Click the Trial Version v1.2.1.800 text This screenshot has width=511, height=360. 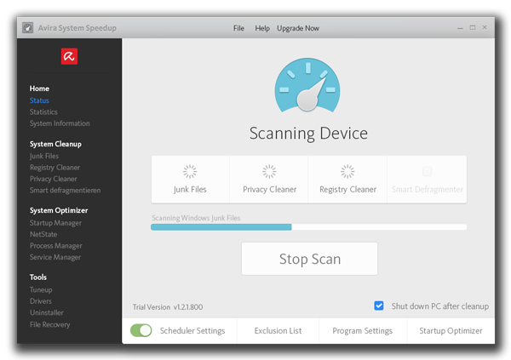(168, 307)
